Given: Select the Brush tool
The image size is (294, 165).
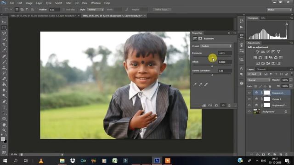Looking at the screenshot, I should point(4,61).
